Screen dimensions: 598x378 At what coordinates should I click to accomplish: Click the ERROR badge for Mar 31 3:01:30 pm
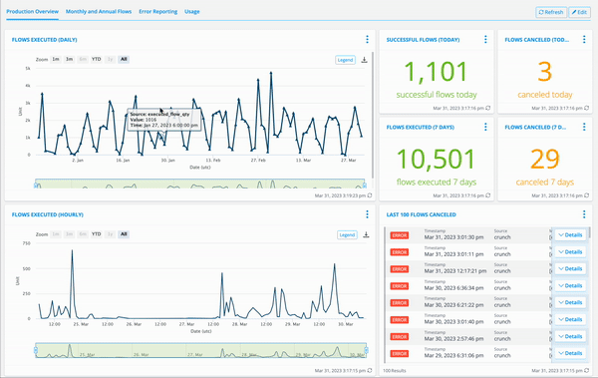(400, 235)
